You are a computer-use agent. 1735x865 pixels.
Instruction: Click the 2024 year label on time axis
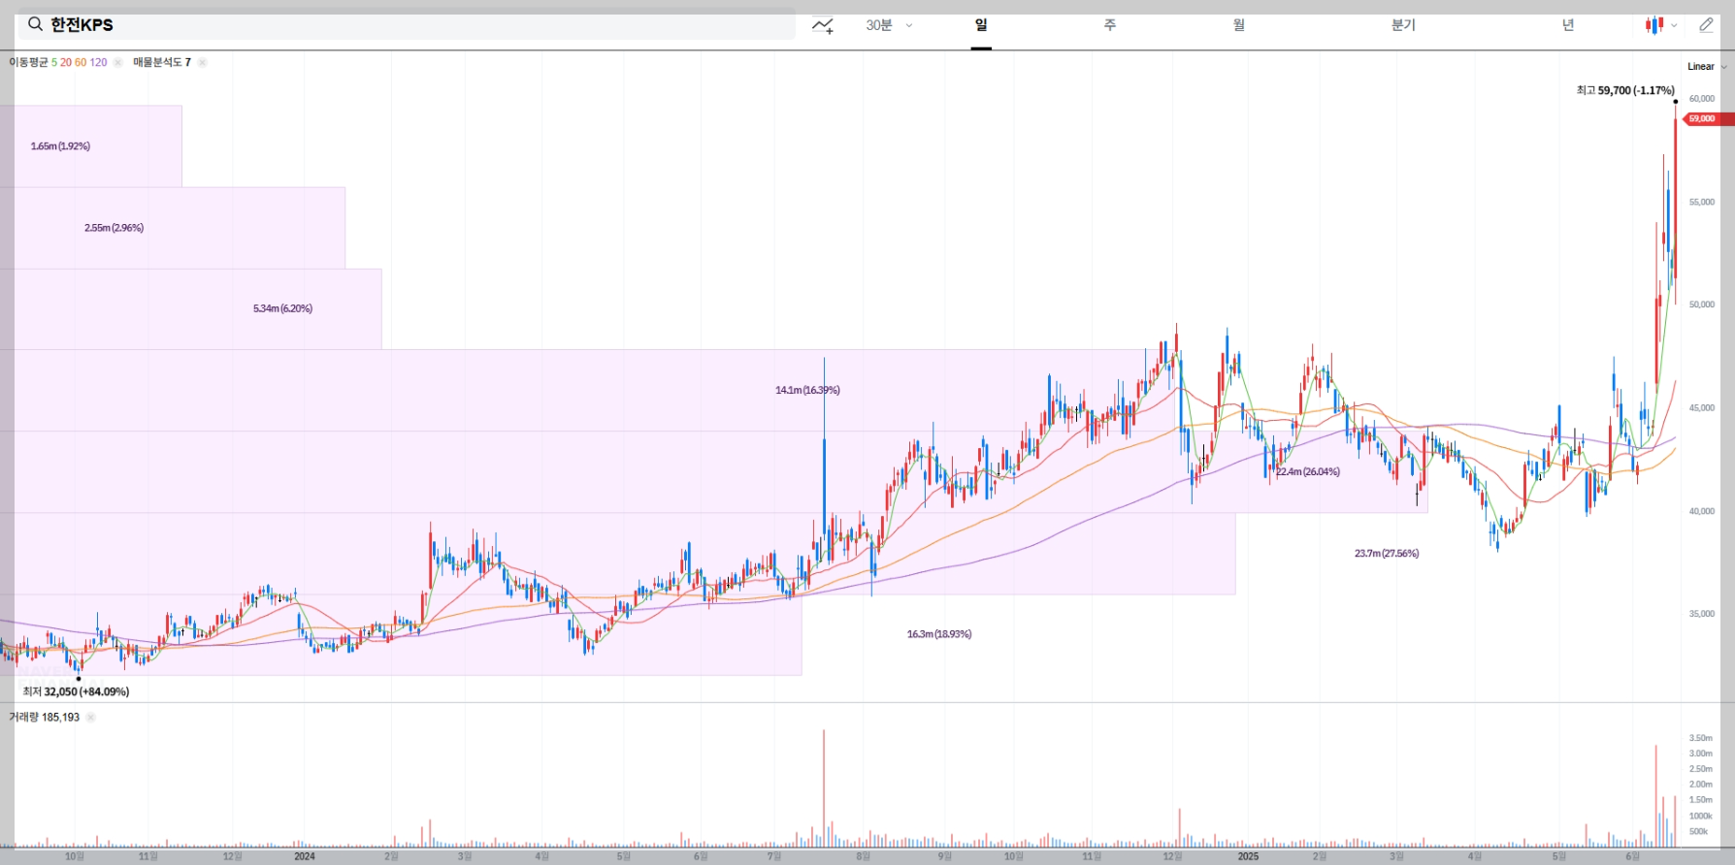point(305,856)
